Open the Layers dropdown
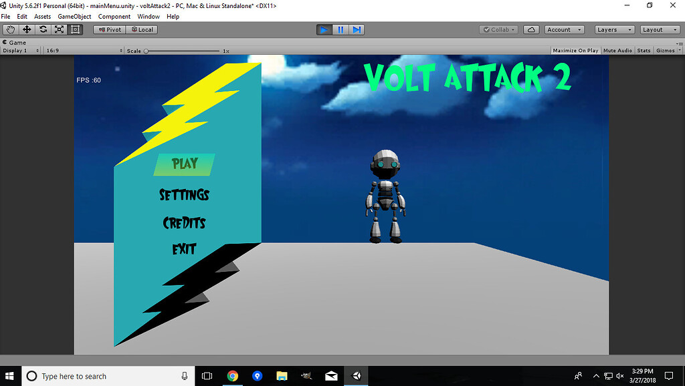This screenshot has height=386, width=685. point(613,29)
